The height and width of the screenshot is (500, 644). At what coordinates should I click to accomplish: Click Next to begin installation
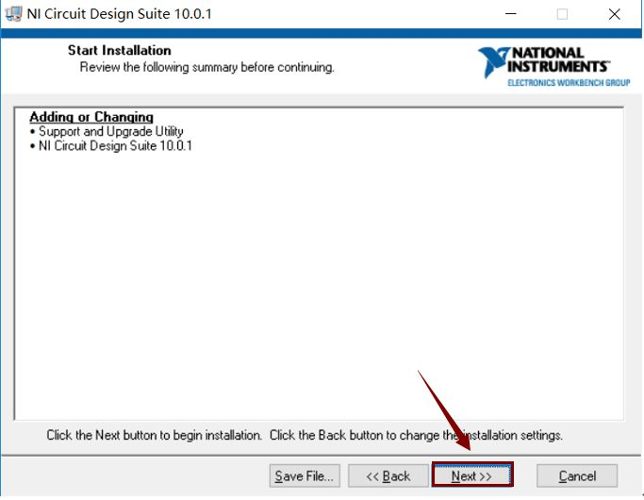[471, 475]
